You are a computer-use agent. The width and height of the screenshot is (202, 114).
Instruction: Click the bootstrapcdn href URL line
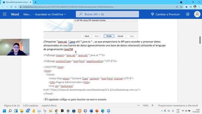92,90
